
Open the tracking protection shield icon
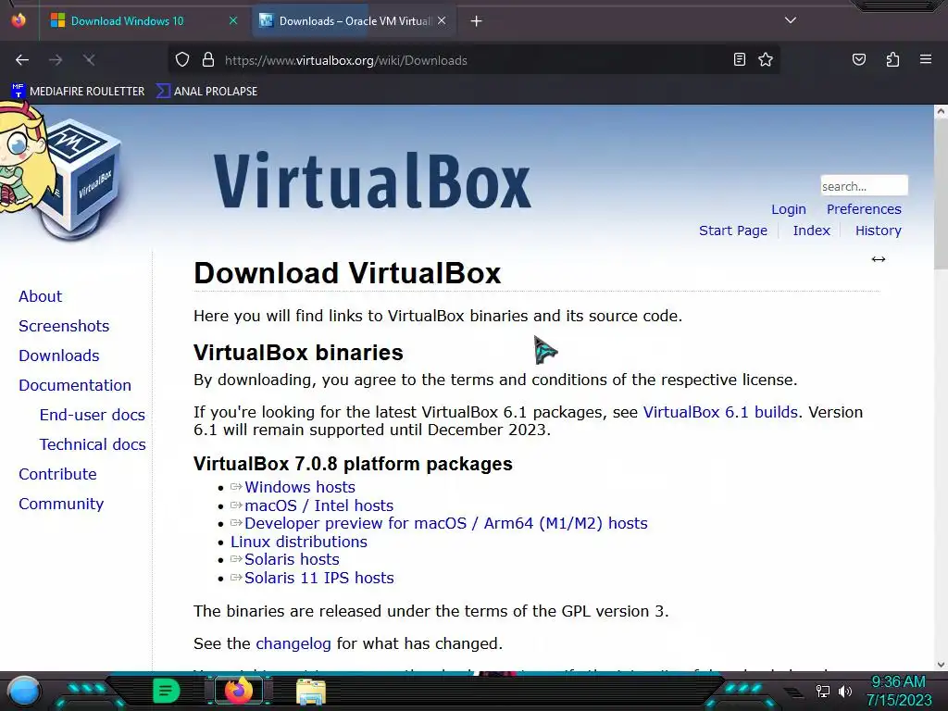(182, 60)
